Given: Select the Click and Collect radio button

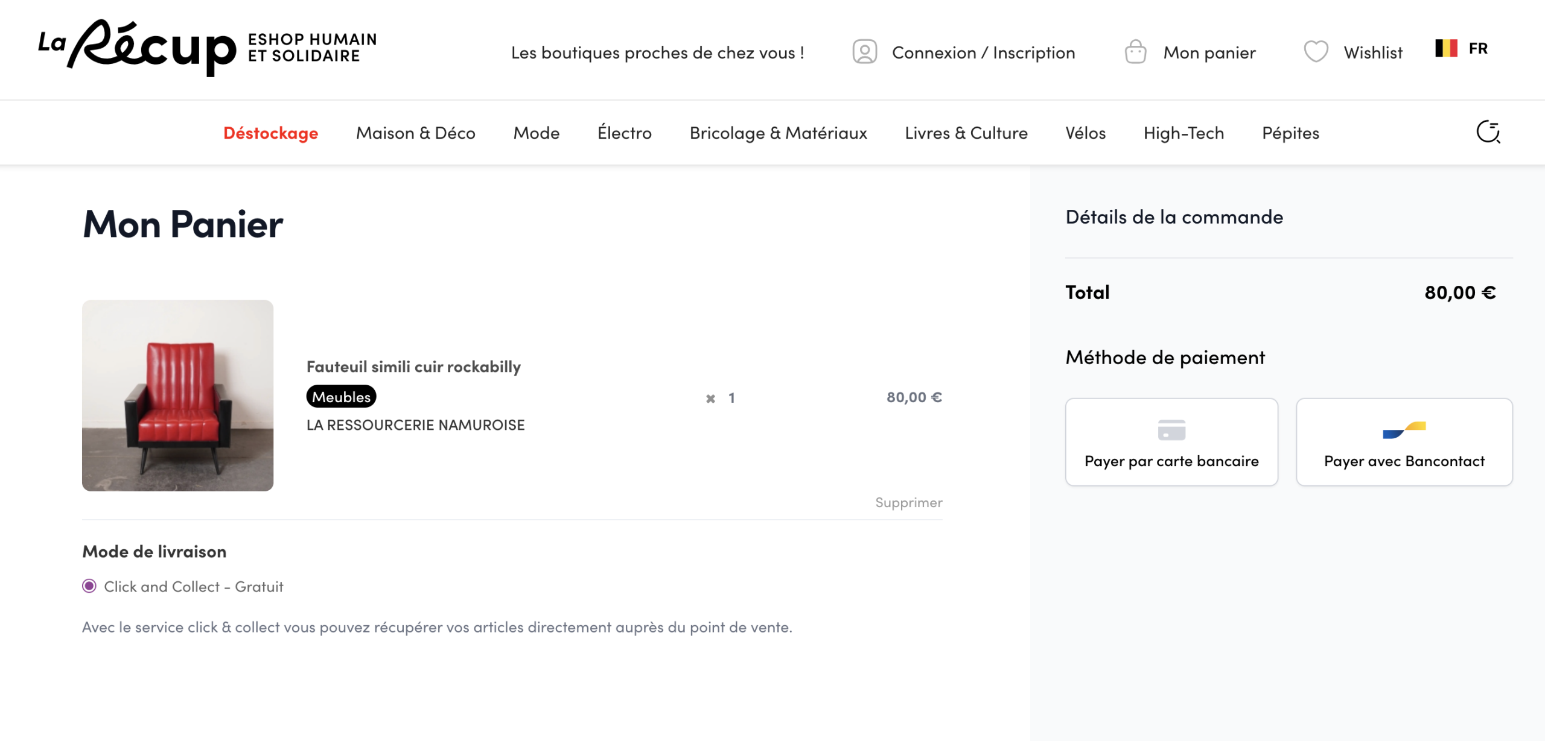Looking at the screenshot, I should (89, 585).
